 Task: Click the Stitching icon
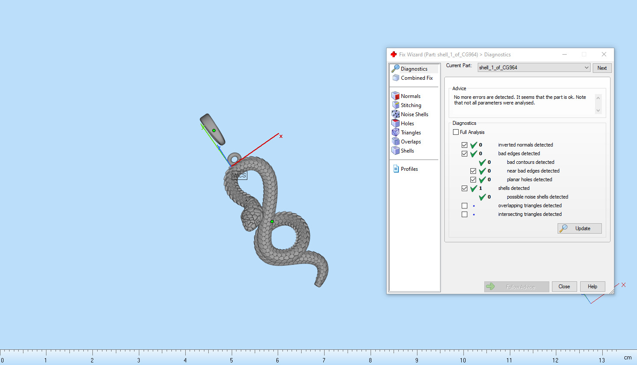395,105
